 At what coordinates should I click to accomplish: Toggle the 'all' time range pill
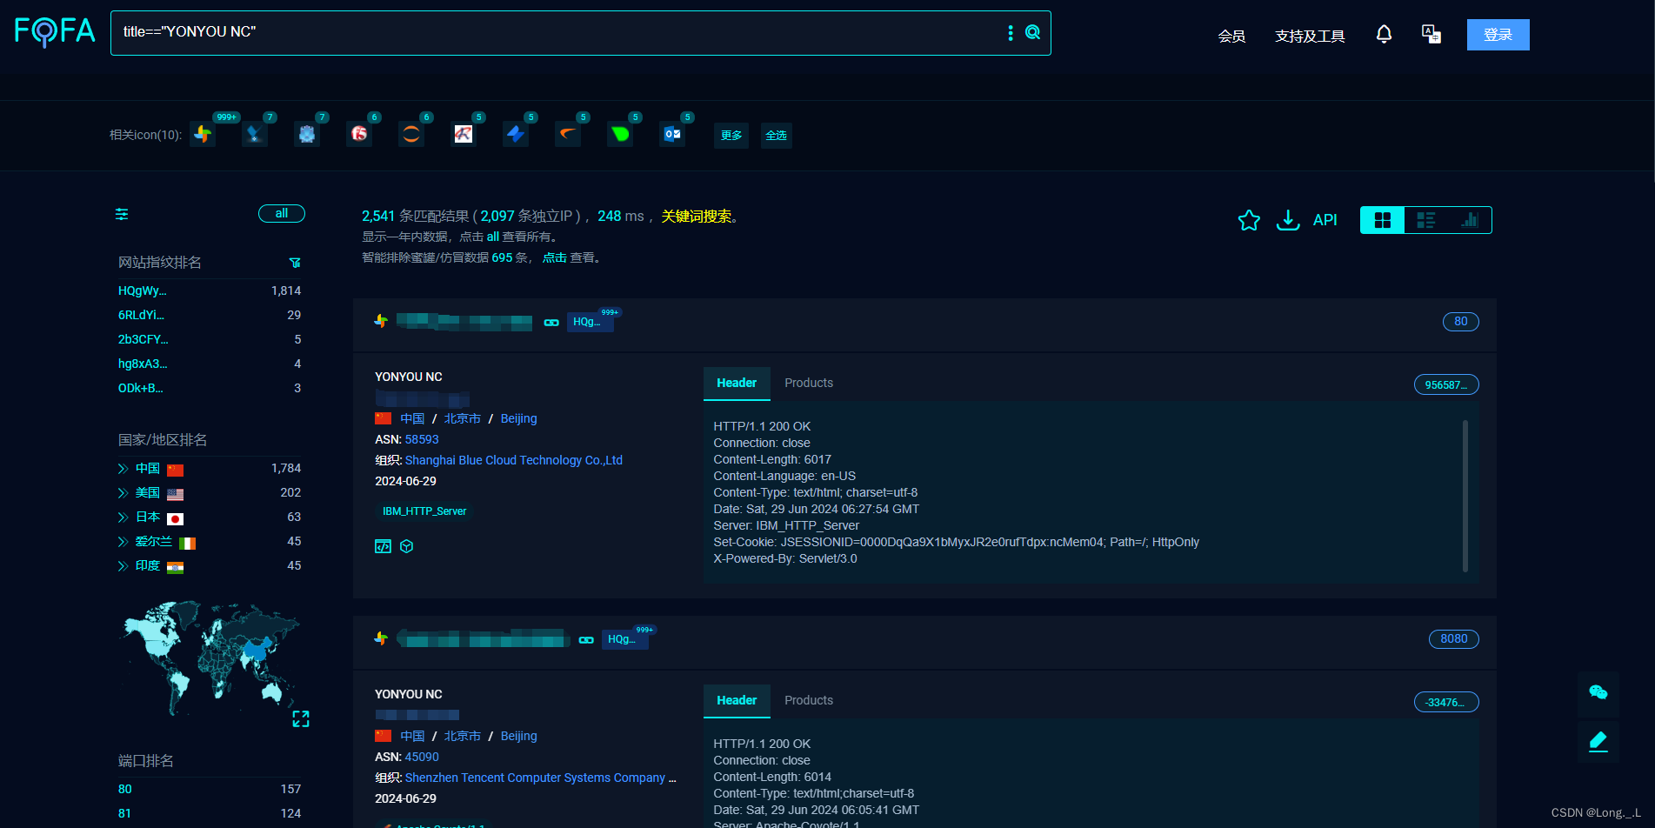[282, 213]
